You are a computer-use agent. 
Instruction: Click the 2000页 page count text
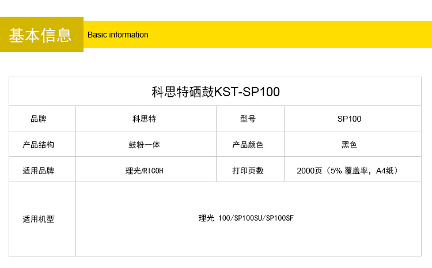[310, 171]
